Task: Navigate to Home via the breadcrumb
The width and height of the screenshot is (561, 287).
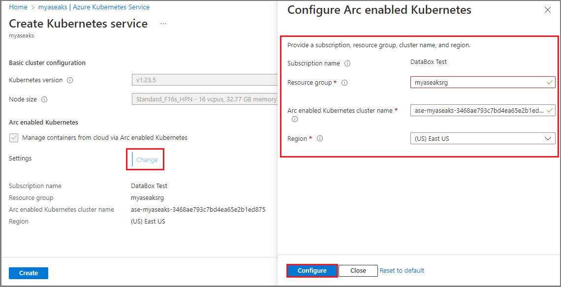Action: (18, 7)
